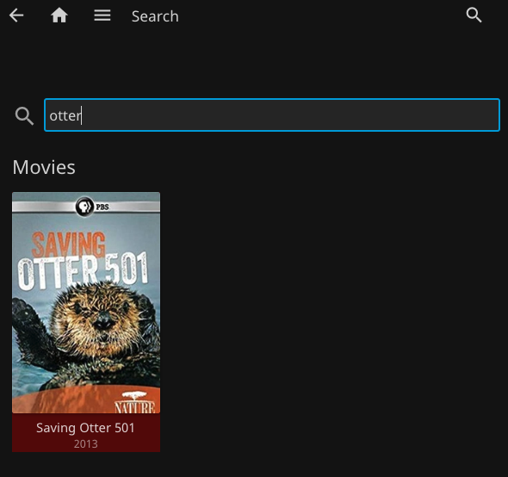This screenshot has height=477, width=508.
Task: Click the white "OTTER 501" poster text
Action: click(83, 270)
